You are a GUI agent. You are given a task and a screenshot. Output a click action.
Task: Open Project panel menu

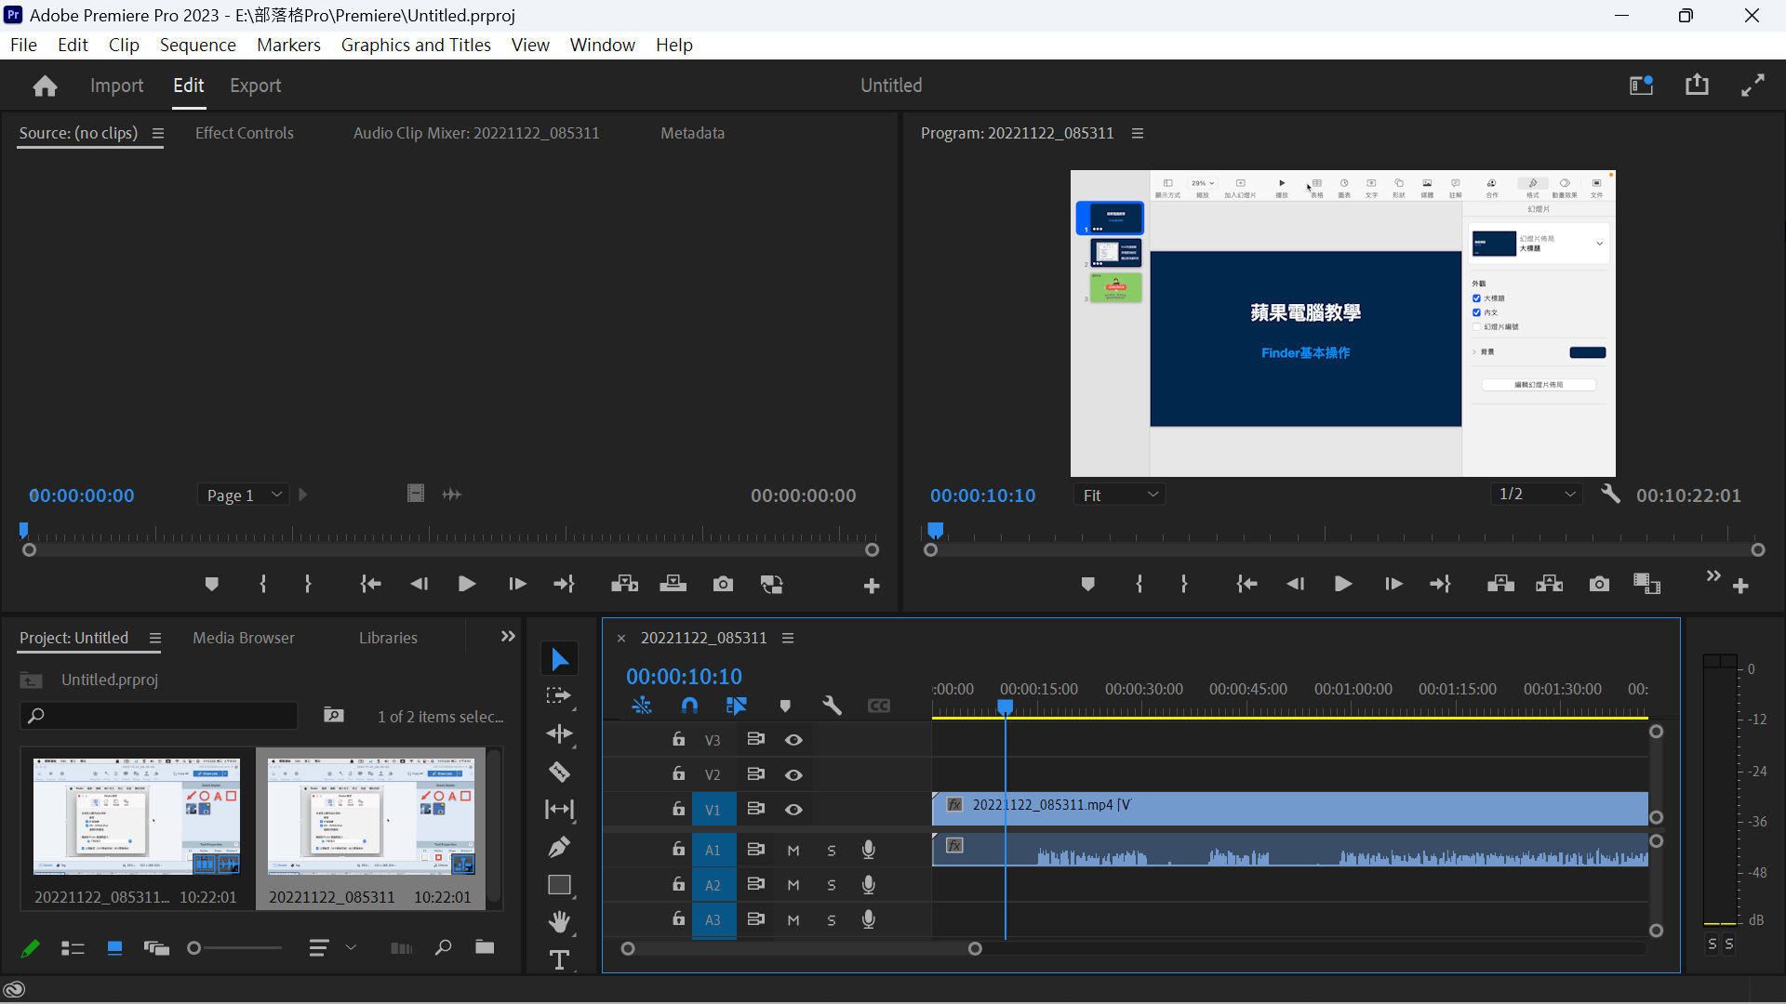coord(155,639)
